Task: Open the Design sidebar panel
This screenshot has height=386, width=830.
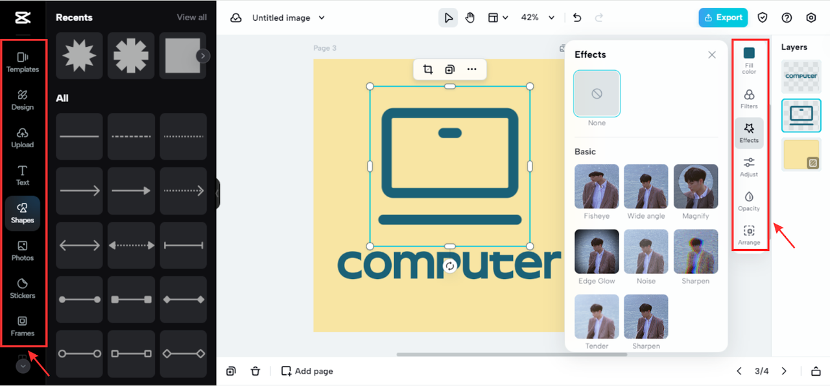Action: click(23, 100)
